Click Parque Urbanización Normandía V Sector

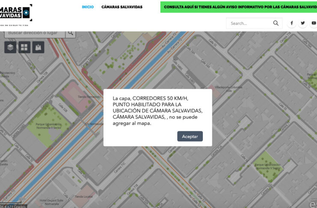pos(267,166)
